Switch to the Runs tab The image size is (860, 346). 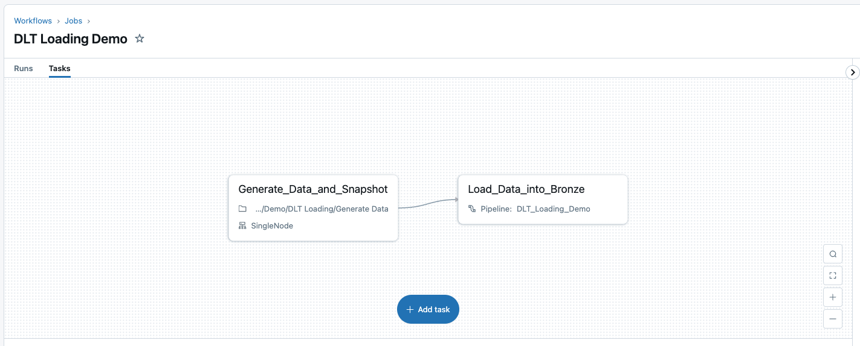24,68
